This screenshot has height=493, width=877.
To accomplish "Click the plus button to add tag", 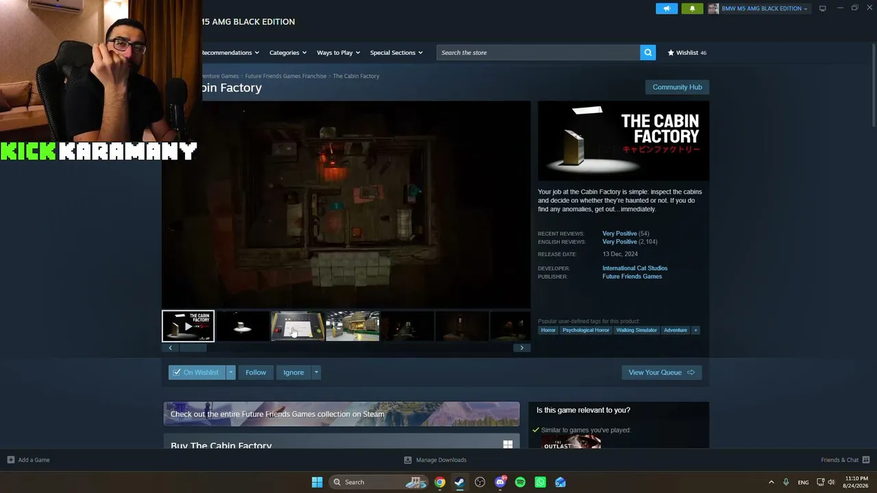I will 695,330.
